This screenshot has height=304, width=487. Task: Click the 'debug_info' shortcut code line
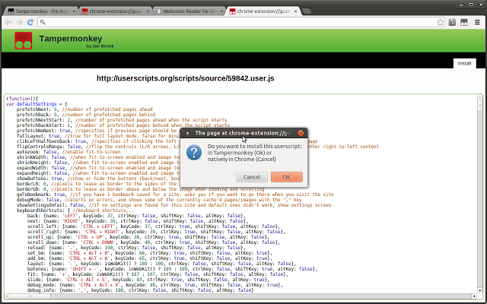[140, 290]
